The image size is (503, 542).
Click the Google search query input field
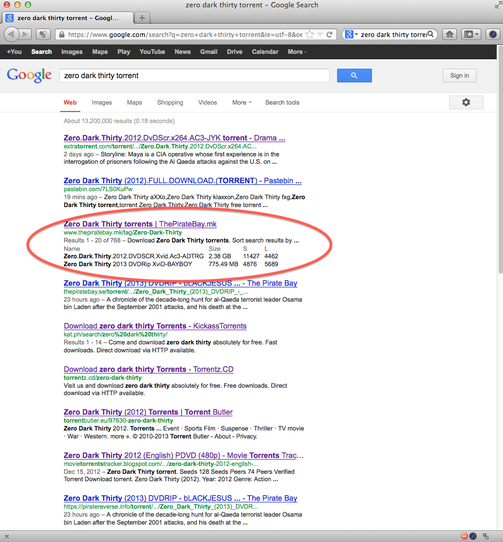point(194,76)
